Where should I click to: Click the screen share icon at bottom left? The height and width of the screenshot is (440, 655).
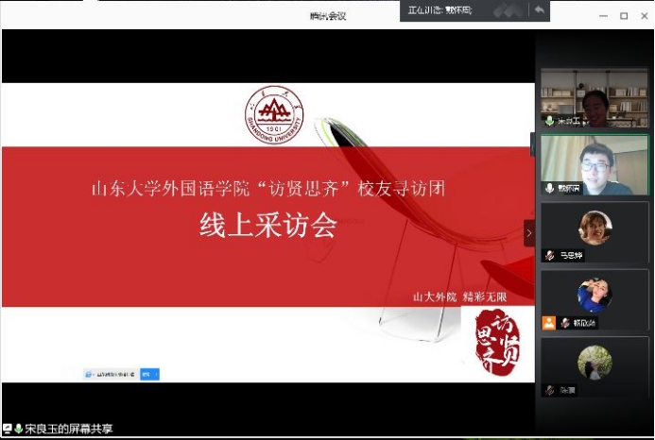coord(8,429)
